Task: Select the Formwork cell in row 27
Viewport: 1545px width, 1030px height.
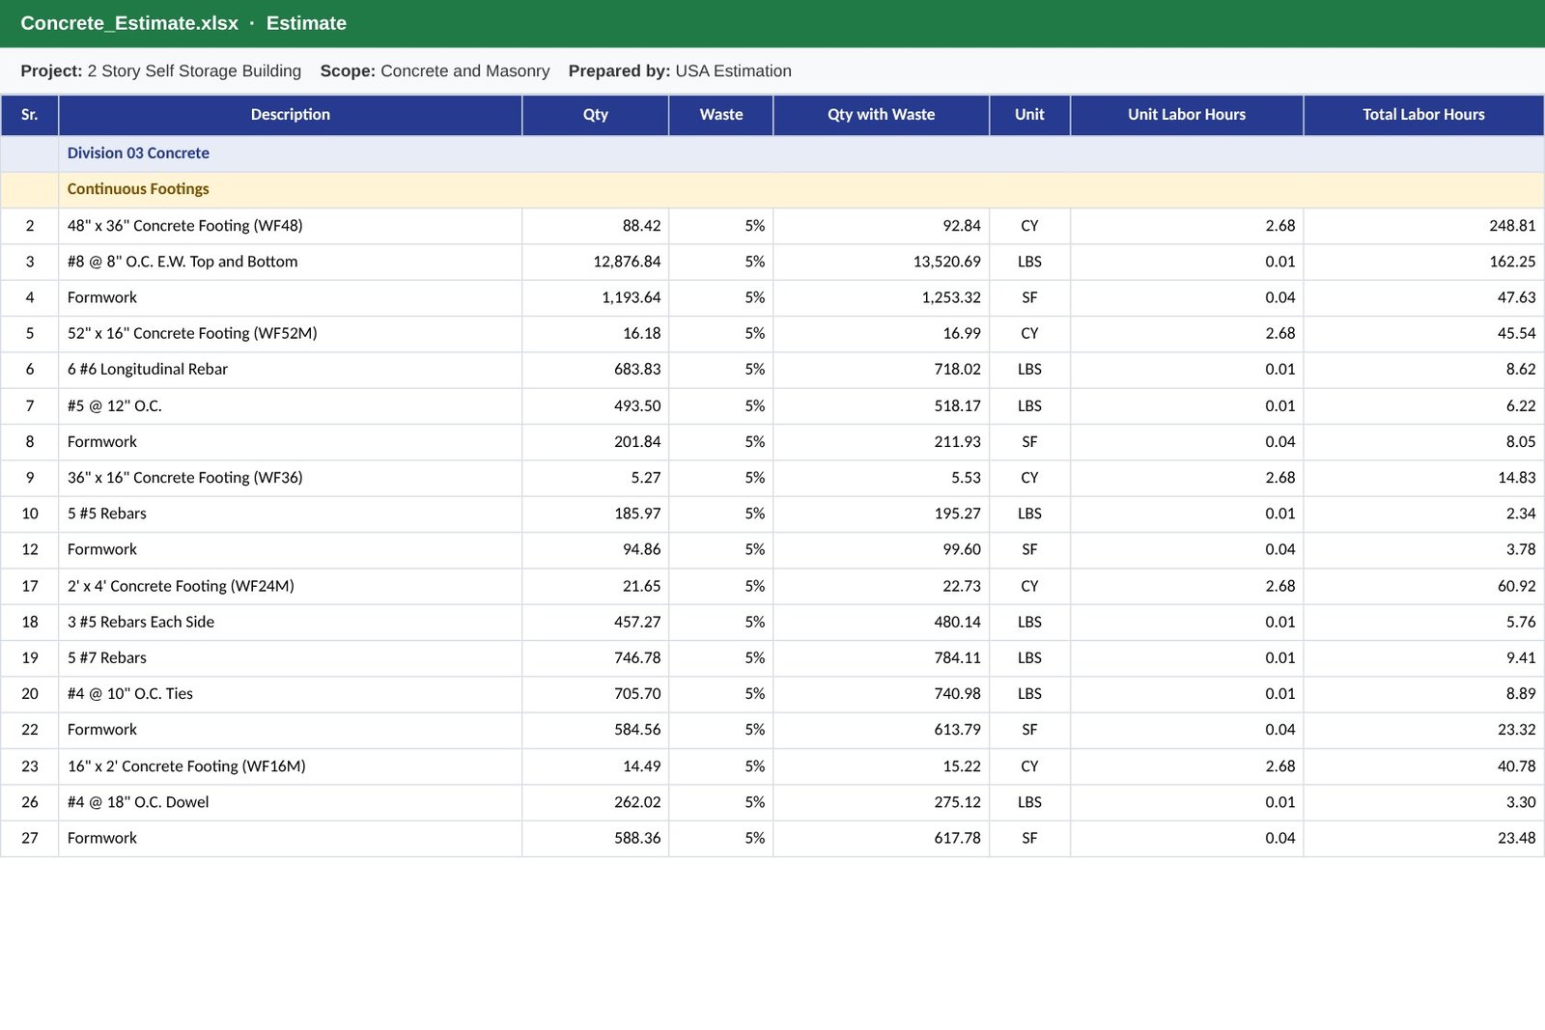Action: (x=290, y=838)
